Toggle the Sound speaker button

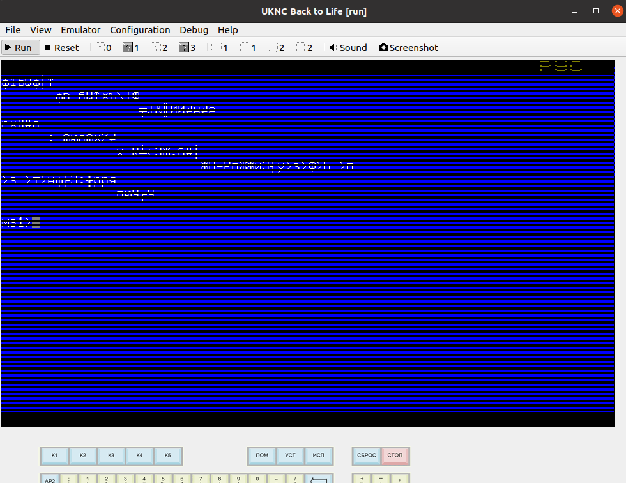point(348,48)
